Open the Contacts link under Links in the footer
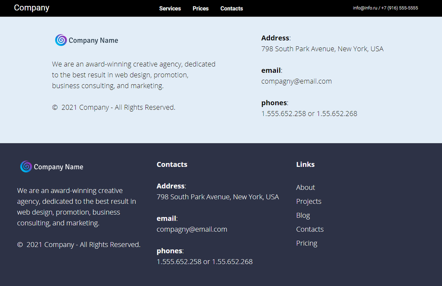This screenshot has width=442, height=286. (x=310, y=229)
